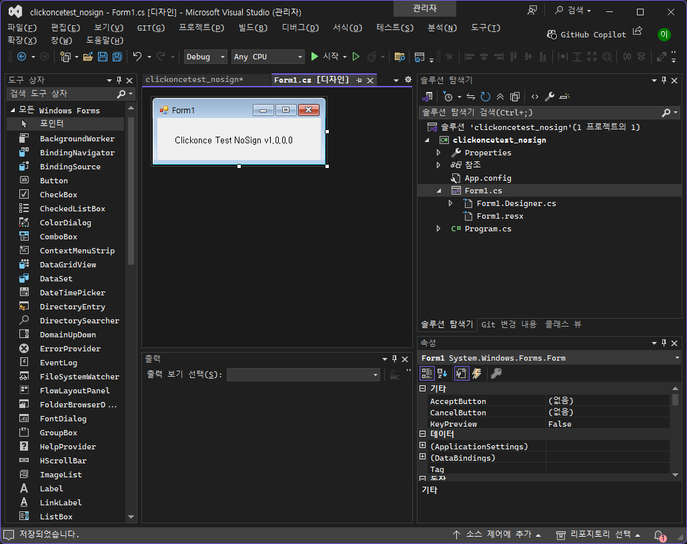Viewport: 687px width, 544px height.
Task: Collapse the 기타 property category
Action: [x=422, y=389]
